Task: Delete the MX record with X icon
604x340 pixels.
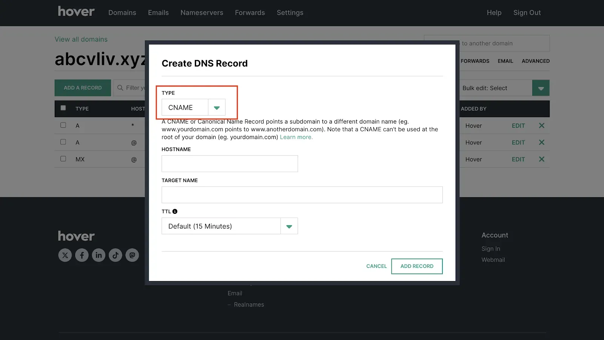Action: coord(542,159)
